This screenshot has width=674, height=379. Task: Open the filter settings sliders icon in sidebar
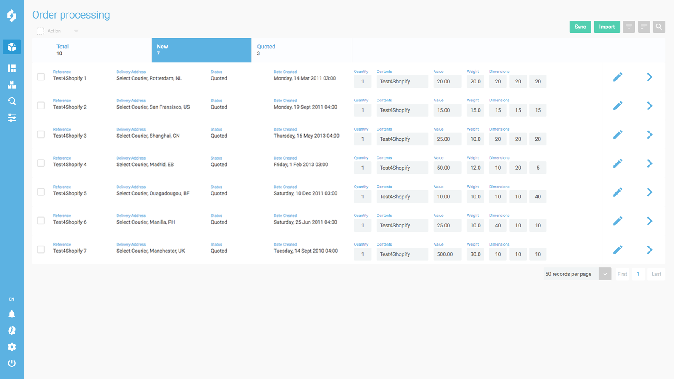[11, 117]
